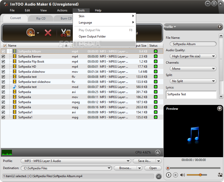The image size is (224, 182).
Task: Select Preferences in Tools menu
Action: coord(104,44)
